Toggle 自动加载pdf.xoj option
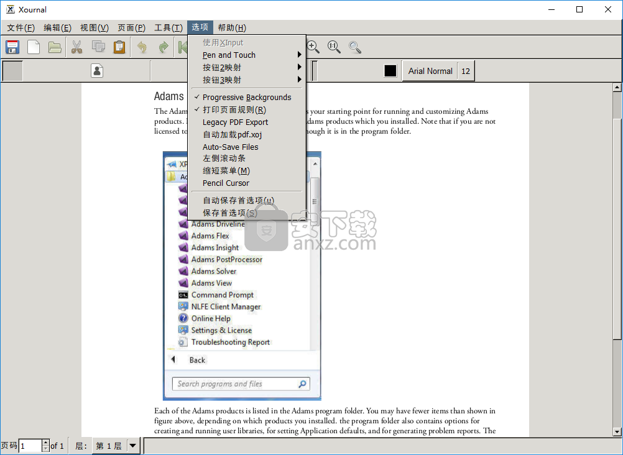 point(247,134)
